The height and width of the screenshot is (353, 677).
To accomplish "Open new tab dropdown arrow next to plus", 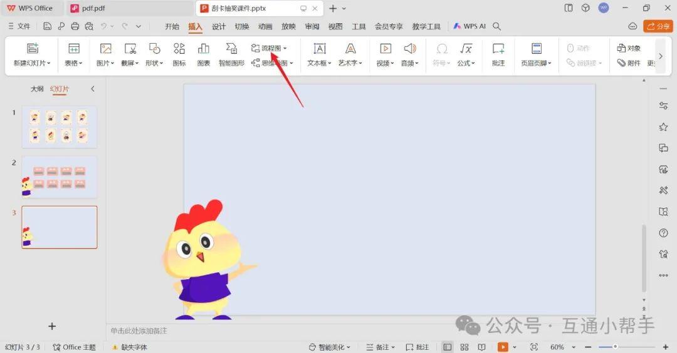I will 344,8.
